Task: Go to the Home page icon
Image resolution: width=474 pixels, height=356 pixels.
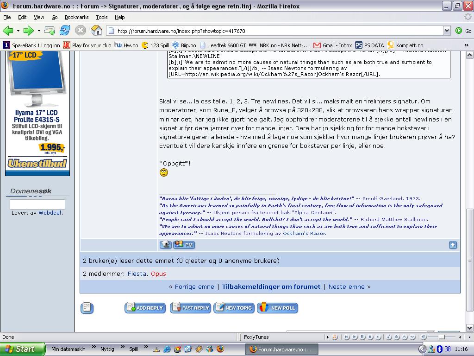Action: coord(96,30)
